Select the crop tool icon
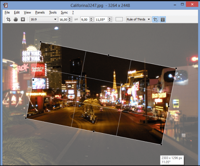The height and width of the screenshot is (166, 200). (x=9, y=20)
